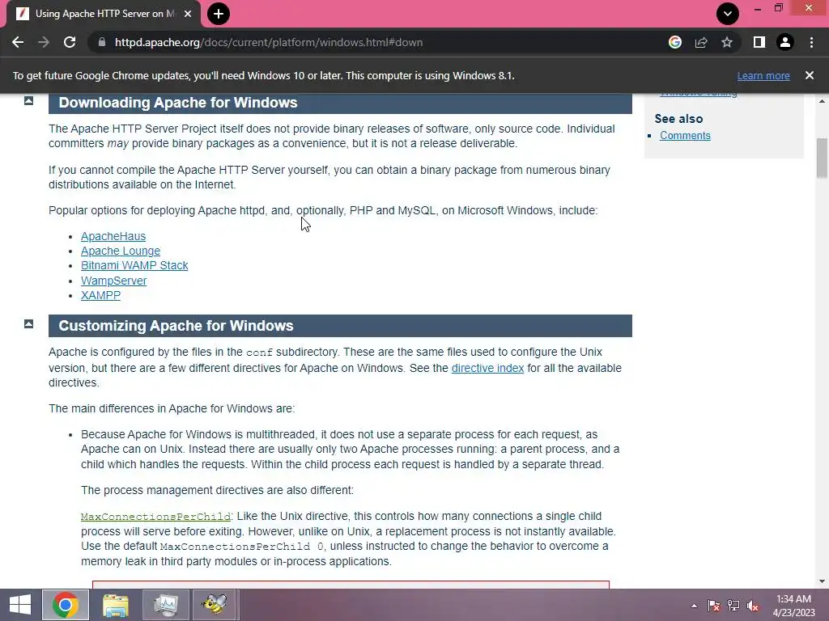
Task: Open the Comments link under See also
Action: coord(685,135)
